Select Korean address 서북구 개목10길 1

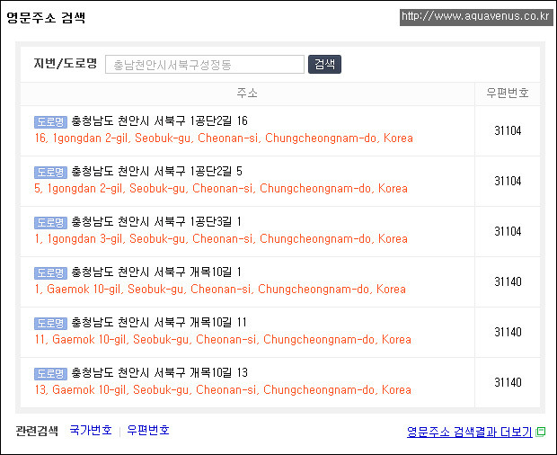[156, 272]
